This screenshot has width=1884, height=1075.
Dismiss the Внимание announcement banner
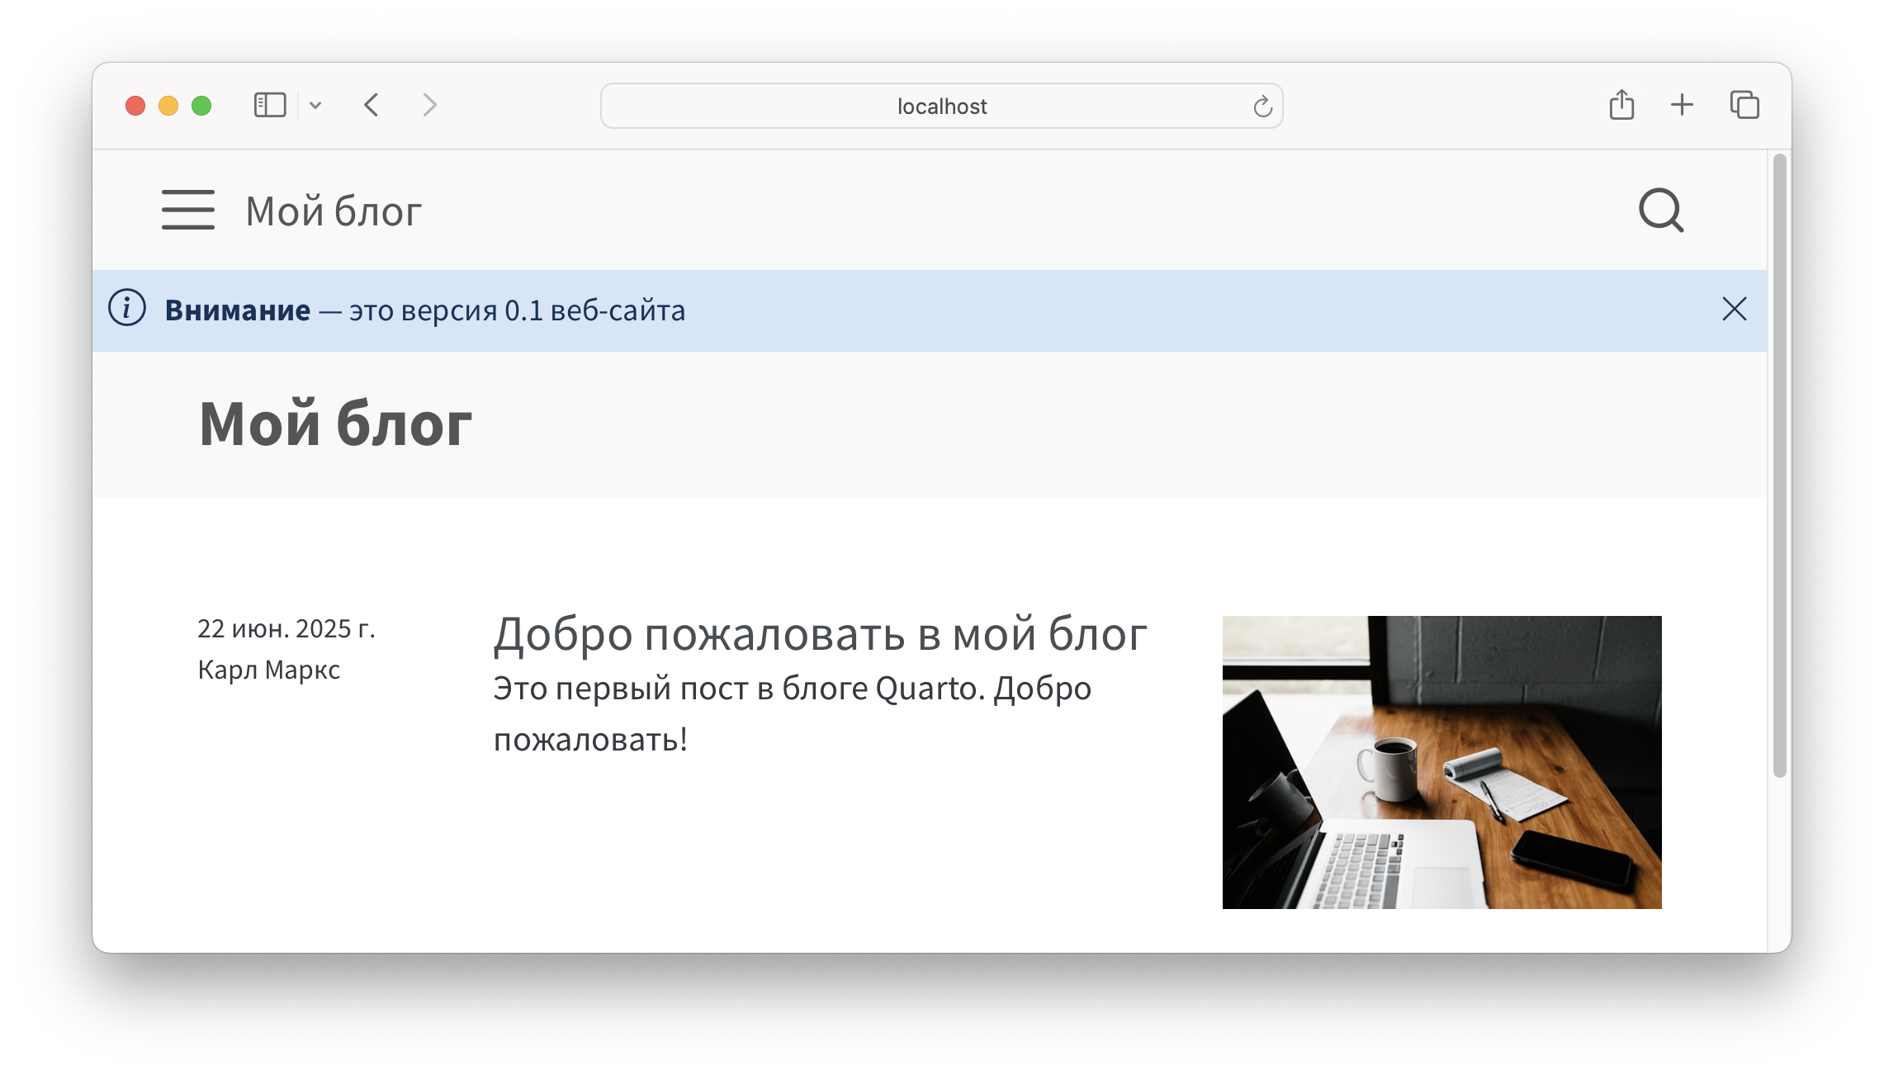(1734, 310)
